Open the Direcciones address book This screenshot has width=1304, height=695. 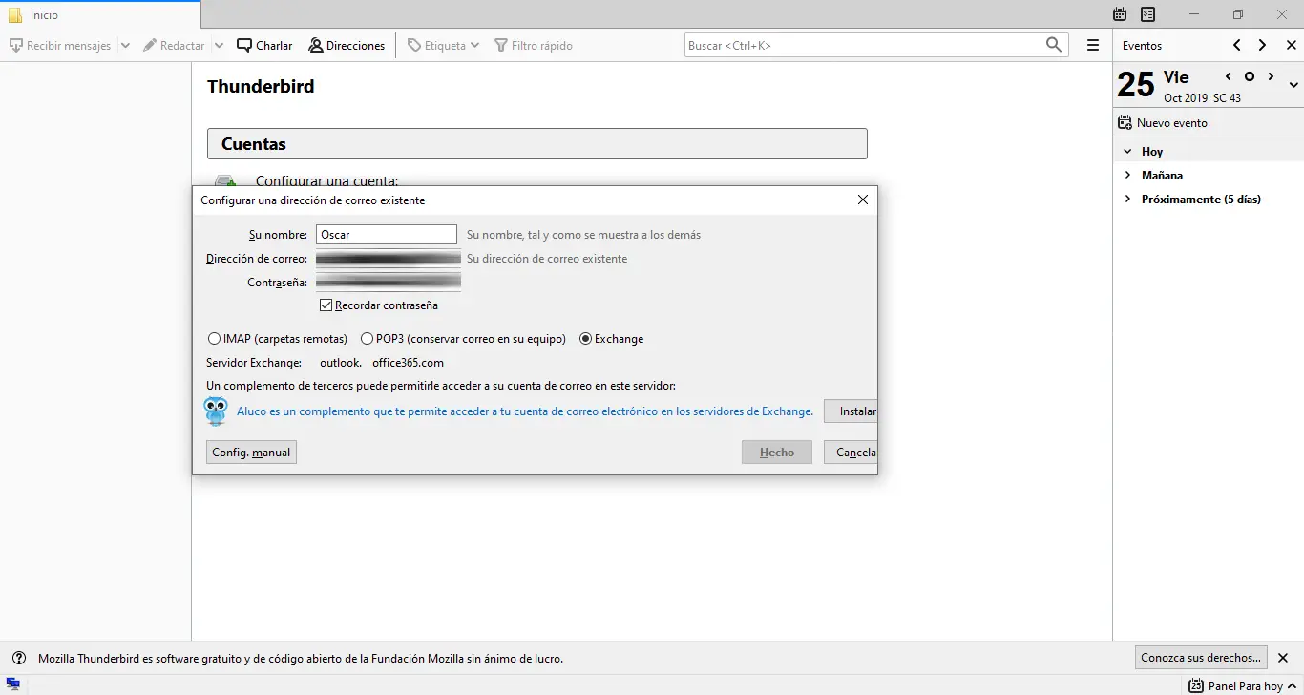coord(347,45)
